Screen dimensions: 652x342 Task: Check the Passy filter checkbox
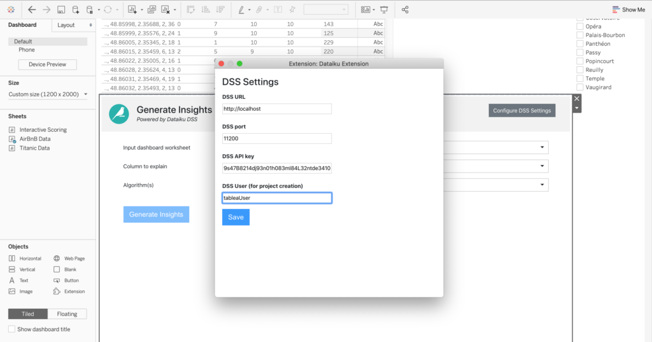(579, 52)
